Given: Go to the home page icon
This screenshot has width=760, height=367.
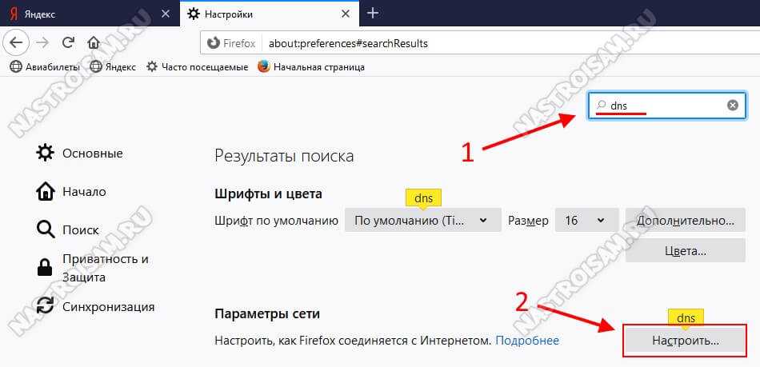Looking at the screenshot, I should 94,42.
